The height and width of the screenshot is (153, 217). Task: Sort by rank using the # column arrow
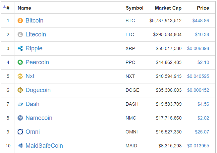point(6,8)
